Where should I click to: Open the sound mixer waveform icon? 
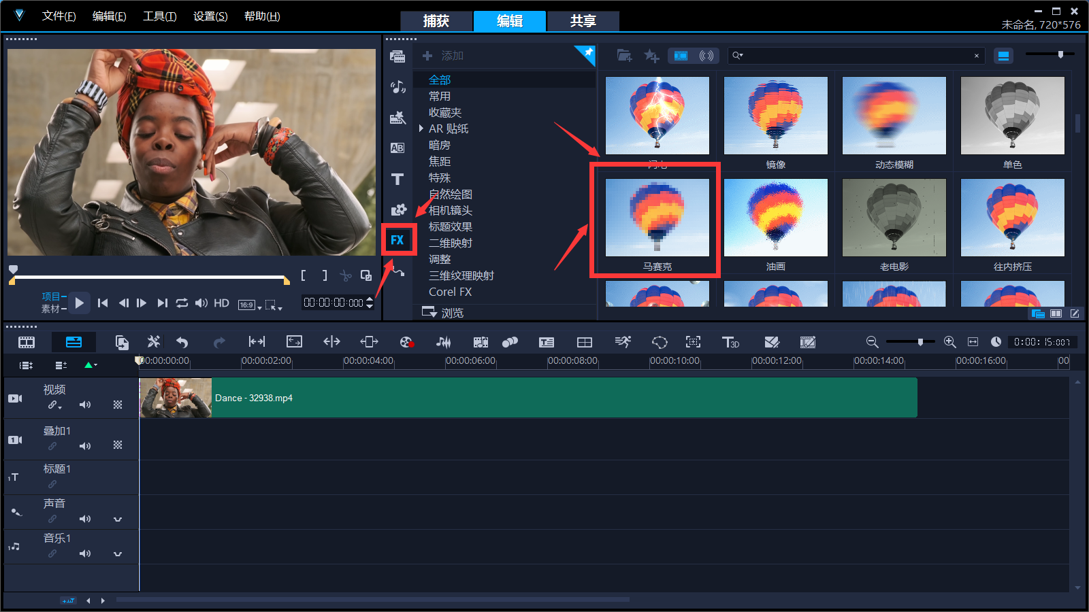click(x=443, y=342)
